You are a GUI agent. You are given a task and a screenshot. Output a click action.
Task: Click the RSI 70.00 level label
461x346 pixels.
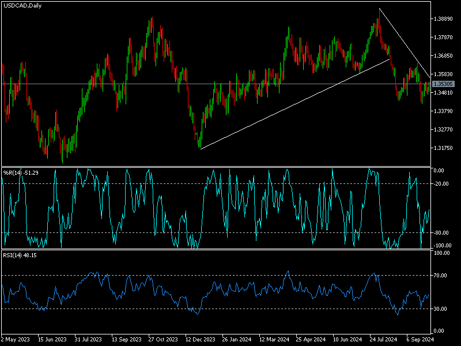[x=441, y=276]
